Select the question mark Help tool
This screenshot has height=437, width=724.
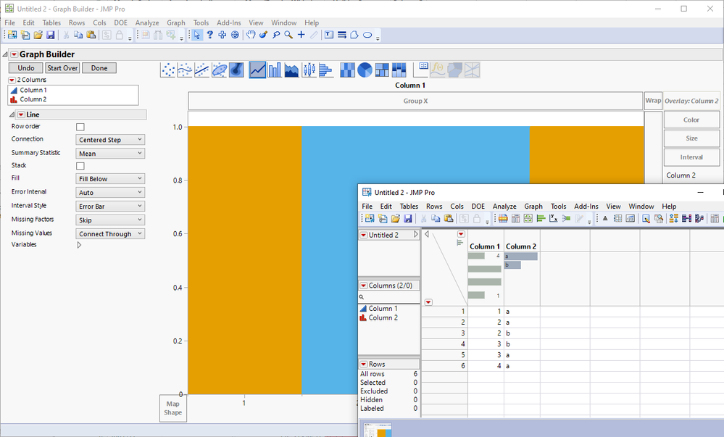pyautogui.click(x=209, y=35)
